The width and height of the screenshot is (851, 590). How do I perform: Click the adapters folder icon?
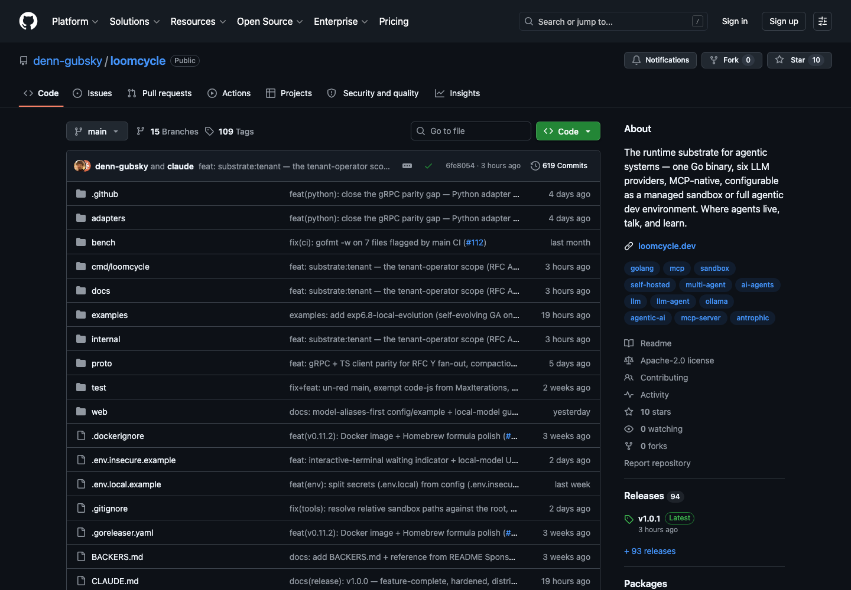(81, 218)
